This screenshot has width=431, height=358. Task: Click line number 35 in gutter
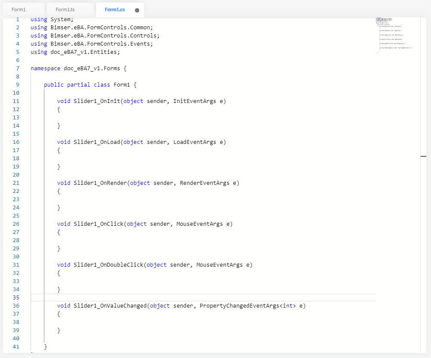coord(16,298)
